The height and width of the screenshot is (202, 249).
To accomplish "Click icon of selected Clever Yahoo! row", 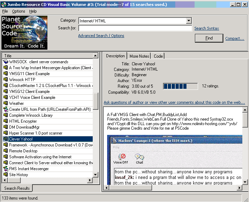I will point(6,139).
